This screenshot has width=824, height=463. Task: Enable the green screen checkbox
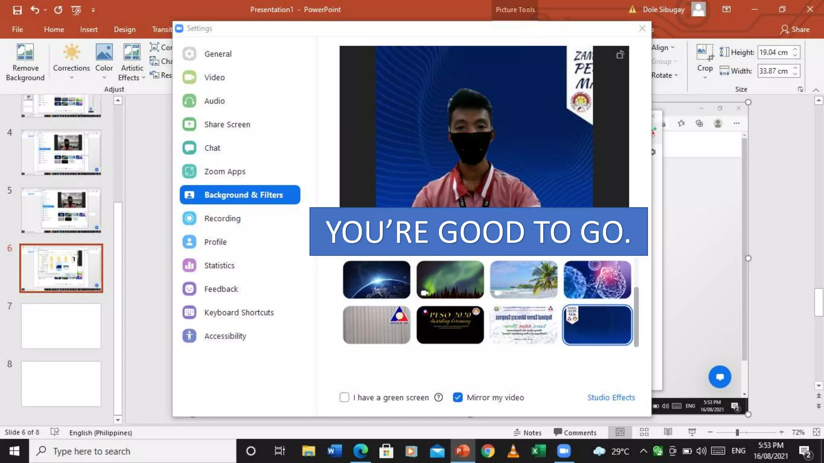point(344,397)
